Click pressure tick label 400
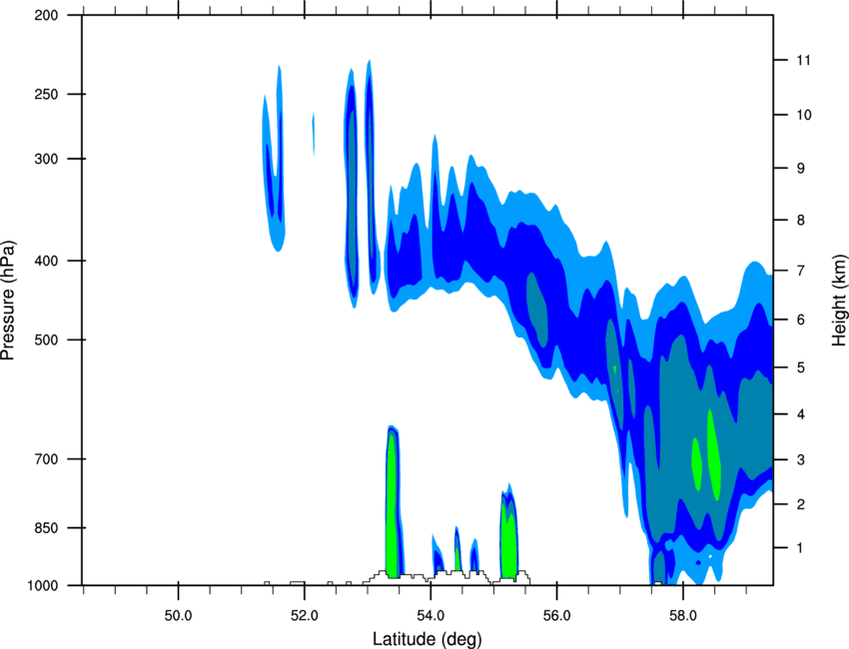 47,261
